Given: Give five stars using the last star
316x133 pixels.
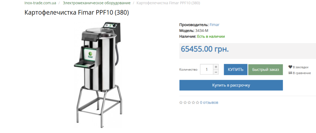Looking at the screenshot, I should click(x=197, y=102).
